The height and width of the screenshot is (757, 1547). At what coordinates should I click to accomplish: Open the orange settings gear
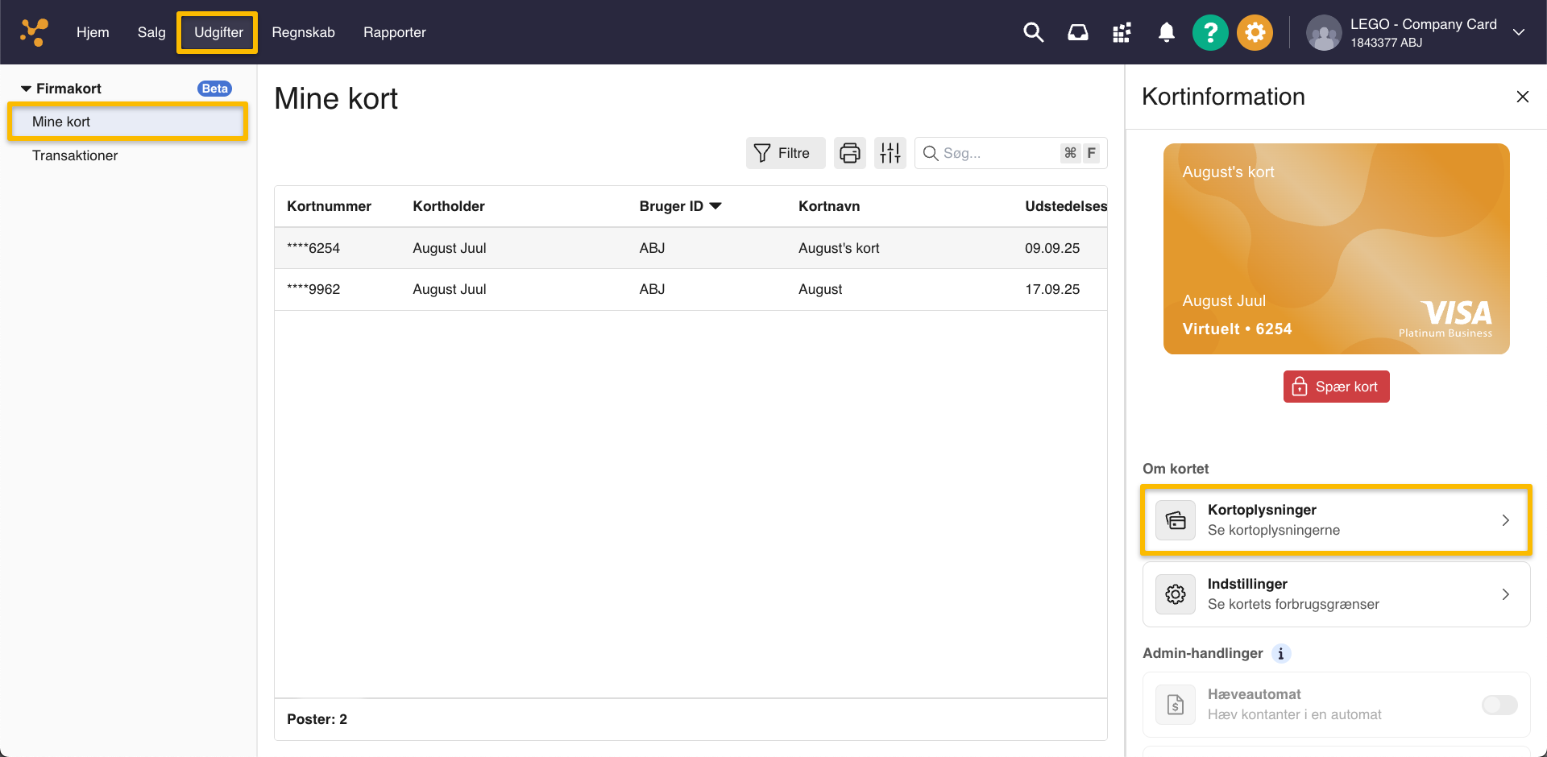(x=1255, y=33)
